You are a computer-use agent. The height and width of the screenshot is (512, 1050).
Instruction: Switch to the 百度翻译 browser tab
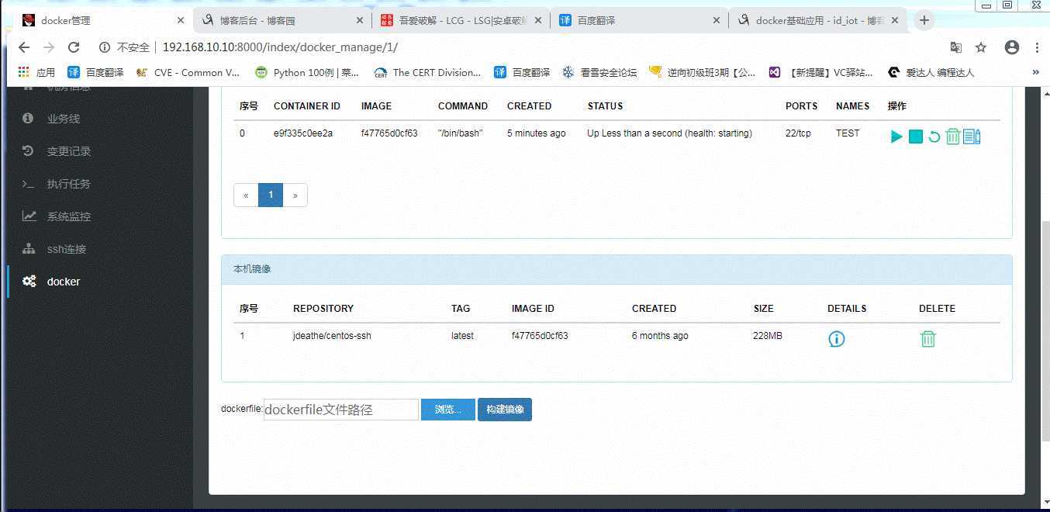[x=638, y=21]
